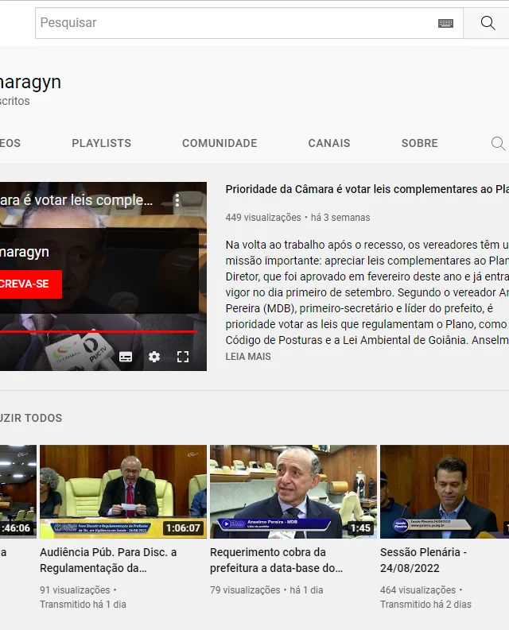The width and height of the screenshot is (509, 630).
Task: Click the magnifier search button beside Pesquisar
Action: coord(488,23)
